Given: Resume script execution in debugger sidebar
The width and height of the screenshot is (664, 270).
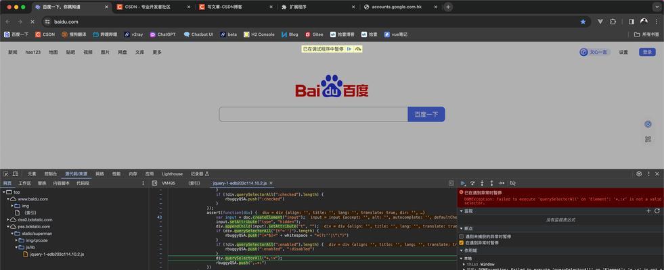Looking at the screenshot, I should tap(463, 183).
